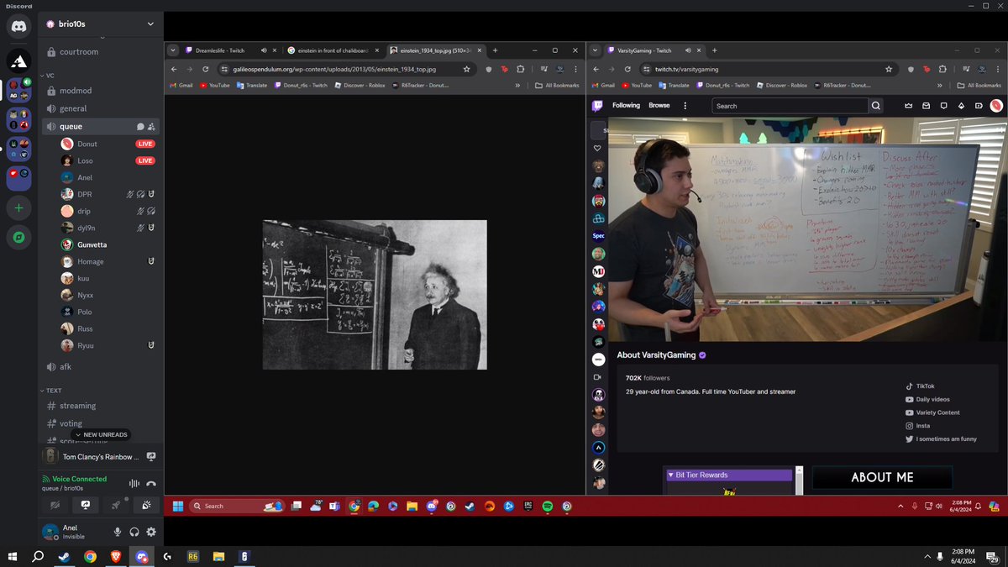
Task: Click NEW UNREADS button in Discord
Action: tap(101, 435)
